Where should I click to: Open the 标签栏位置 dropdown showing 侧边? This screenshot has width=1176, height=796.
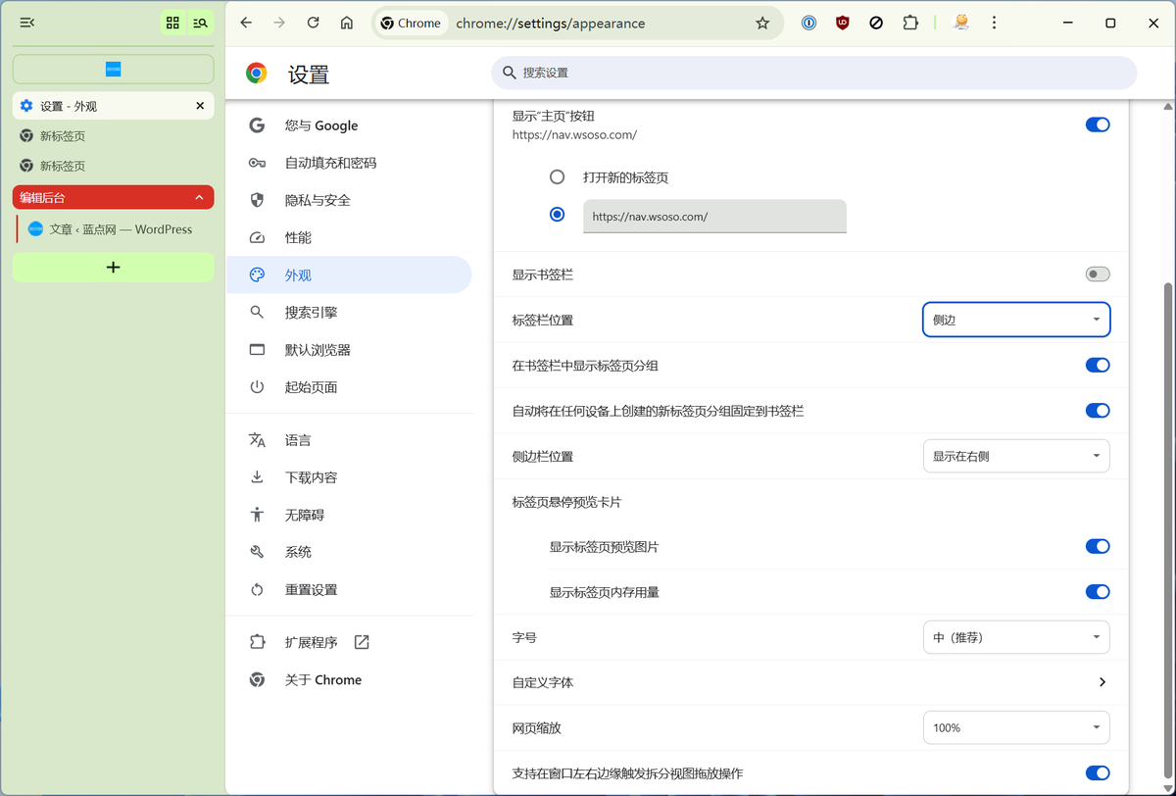point(1016,320)
